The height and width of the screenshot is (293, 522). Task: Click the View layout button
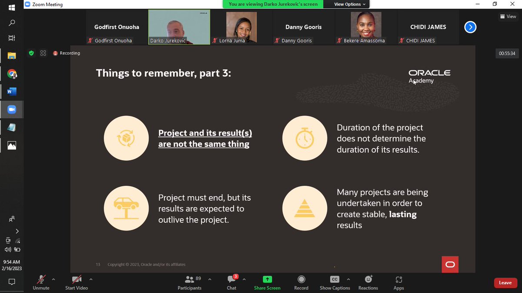(x=508, y=16)
